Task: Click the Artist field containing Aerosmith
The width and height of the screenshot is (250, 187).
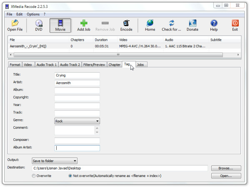Action: coord(77,83)
